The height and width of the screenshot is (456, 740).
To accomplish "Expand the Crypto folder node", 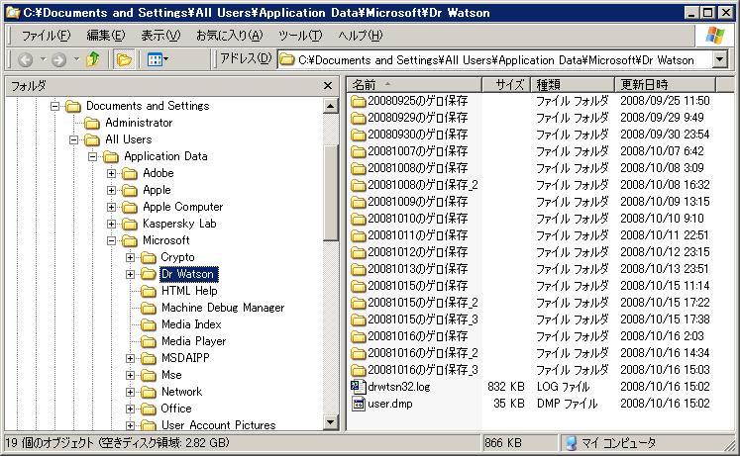I will pos(130,258).
